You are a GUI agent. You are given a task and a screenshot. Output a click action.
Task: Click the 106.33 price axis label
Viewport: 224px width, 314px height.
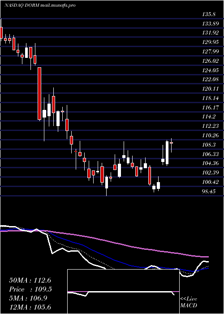coord(210,154)
